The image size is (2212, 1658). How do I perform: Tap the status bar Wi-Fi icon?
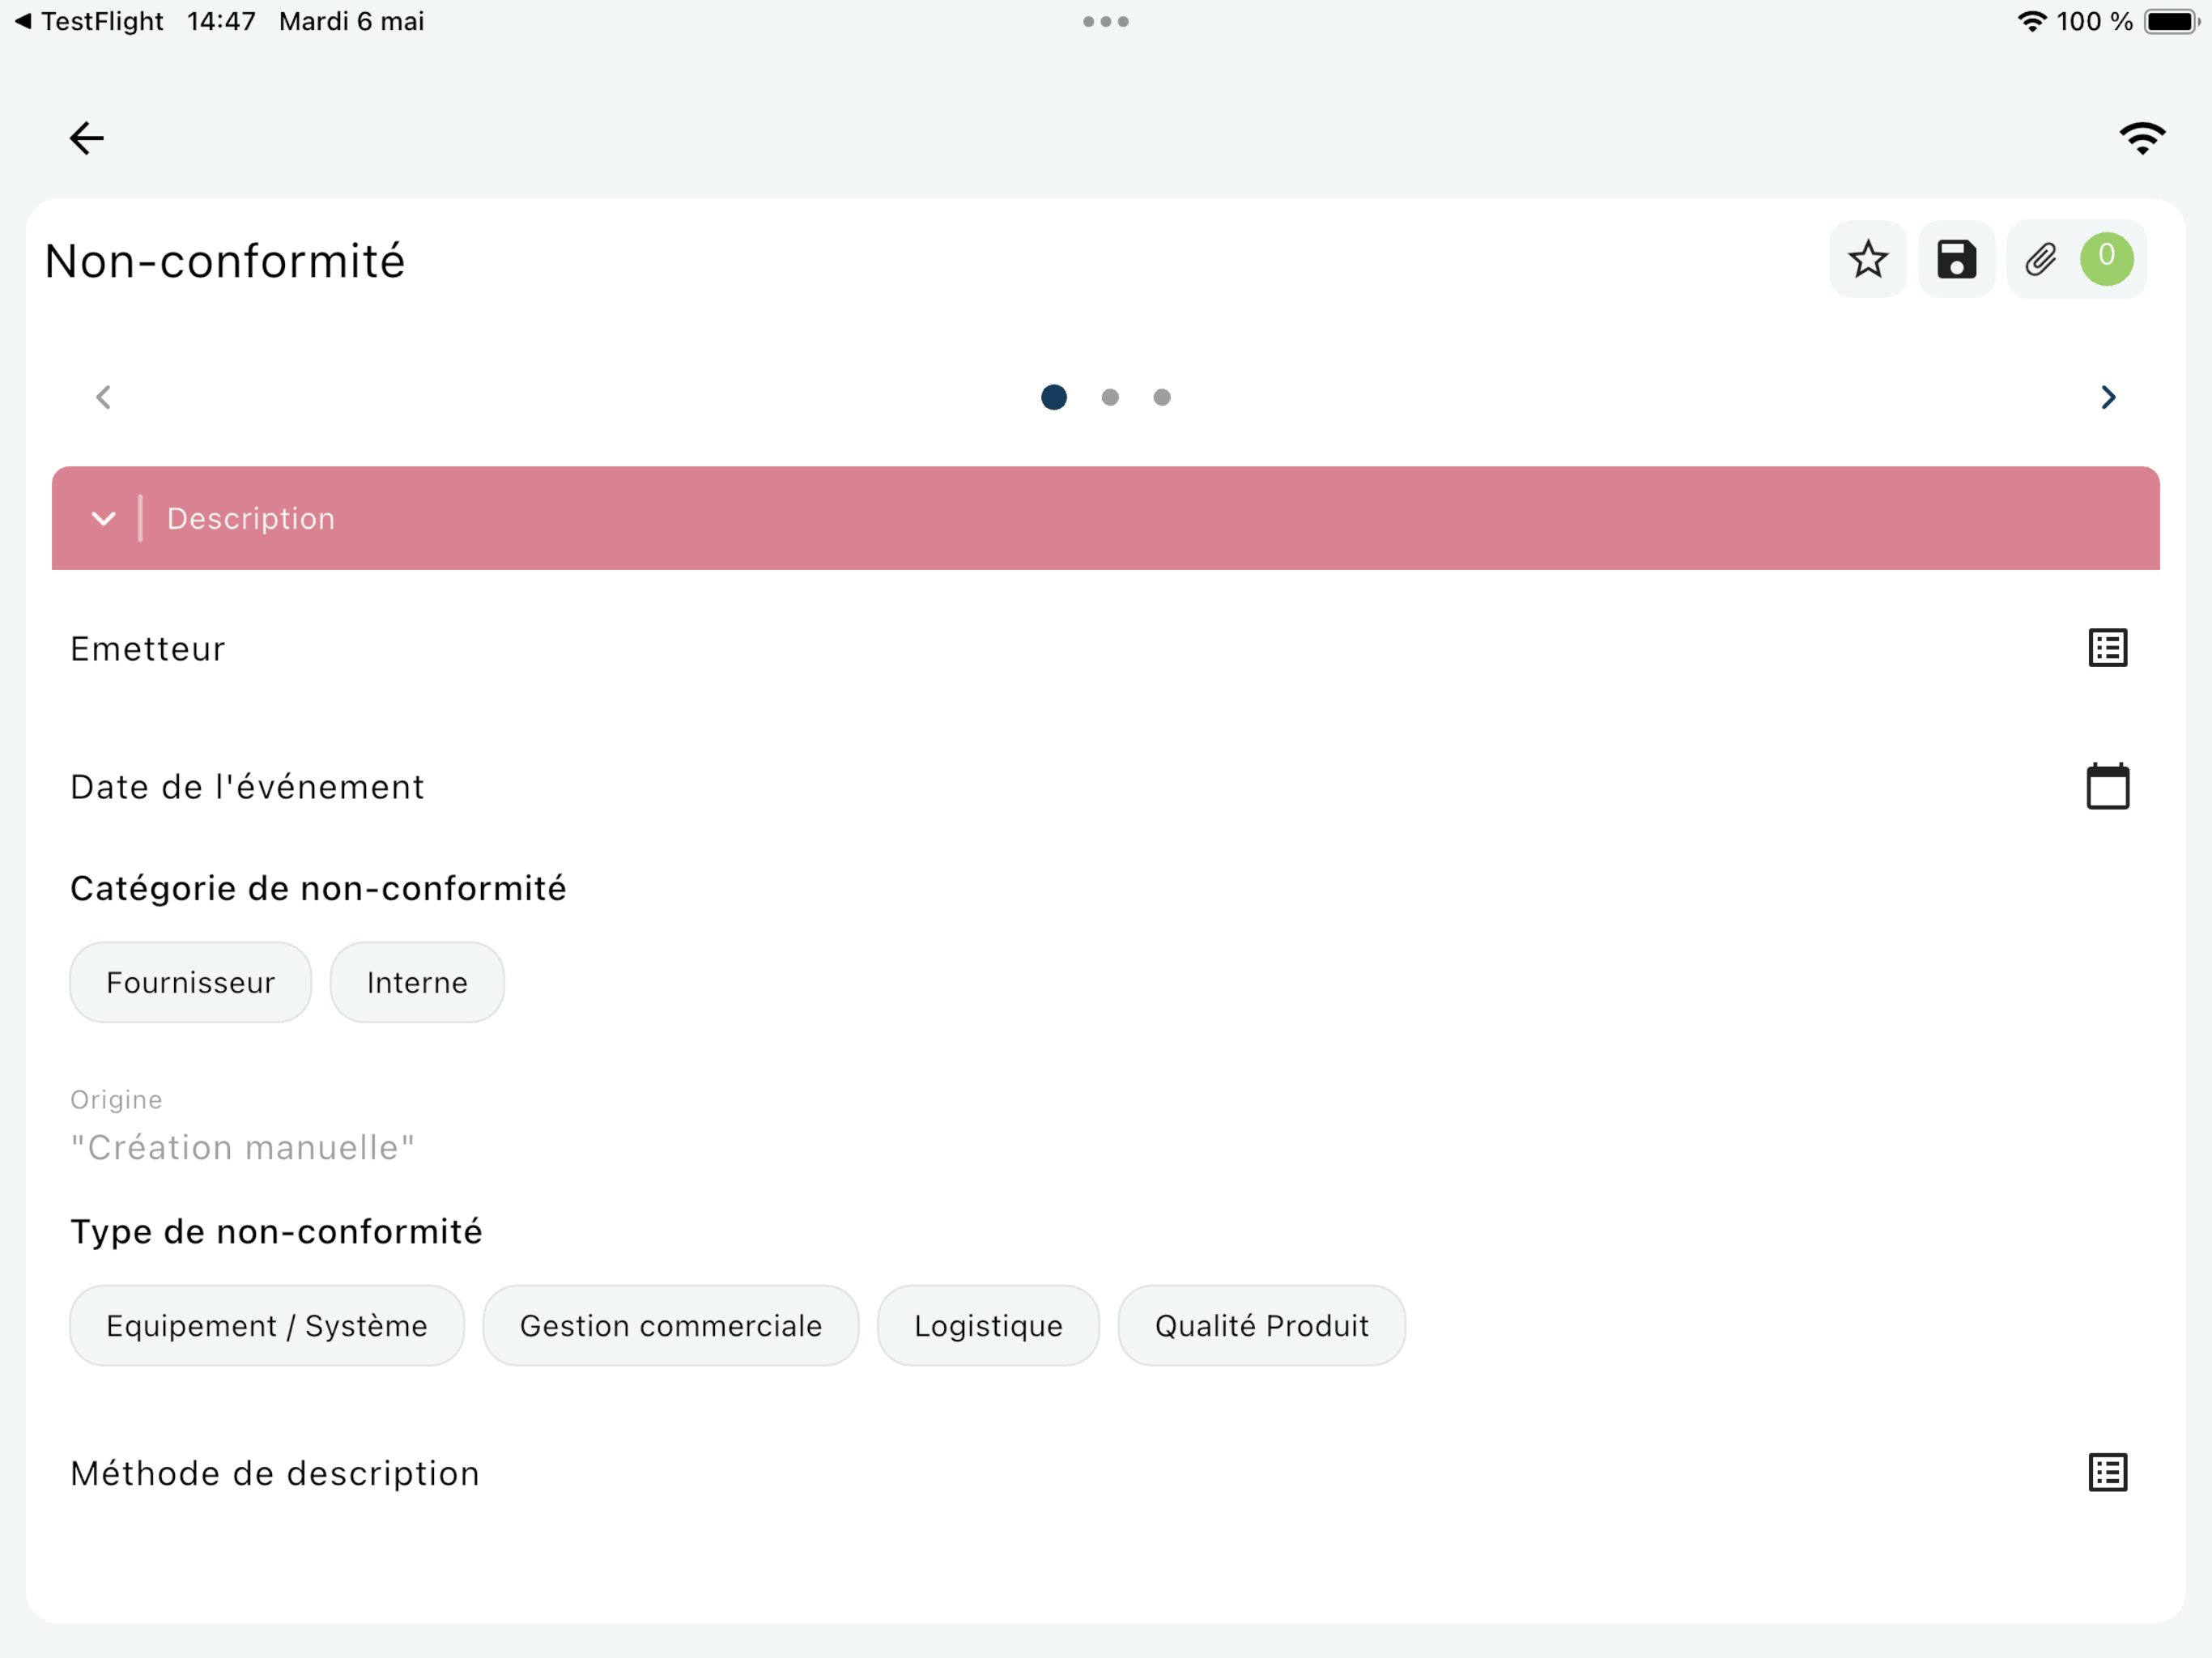tap(2031, 21)
